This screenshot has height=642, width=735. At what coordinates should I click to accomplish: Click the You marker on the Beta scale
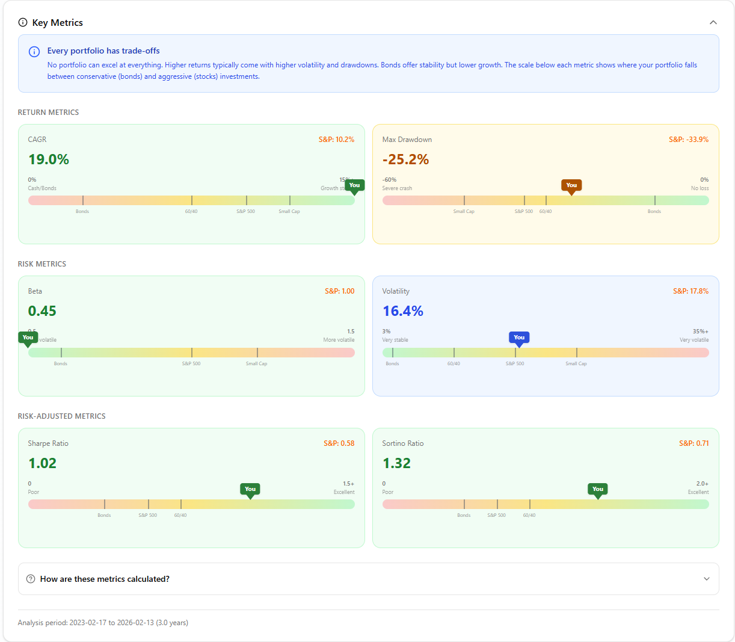tap(28, 338)
